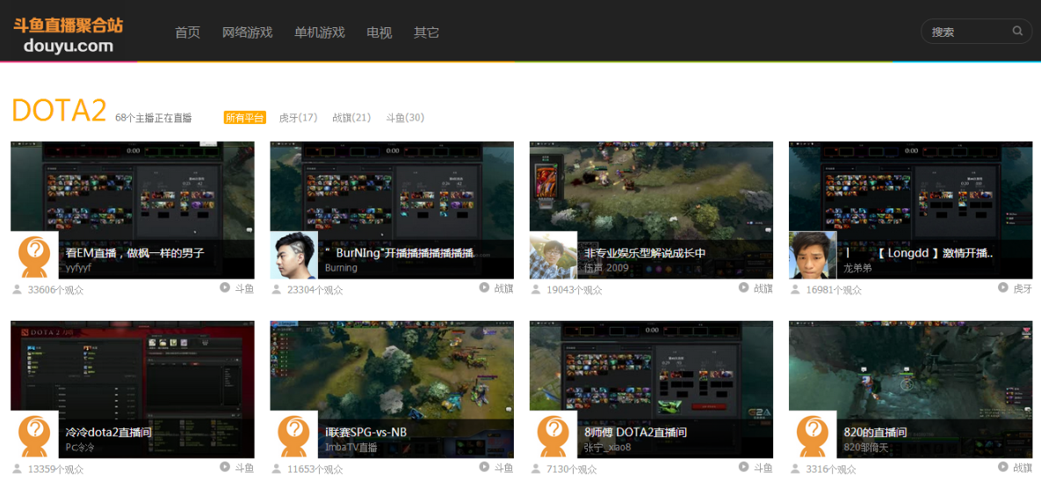
Task: Click viewer icon next to 23304个观众
Action: pos(276,290)
